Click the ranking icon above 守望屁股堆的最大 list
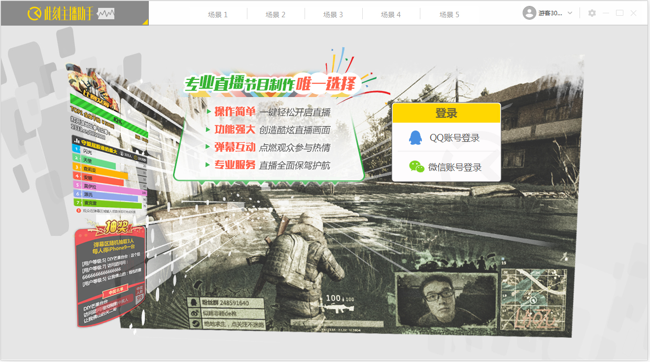650x362 pixels. [77, 141]
